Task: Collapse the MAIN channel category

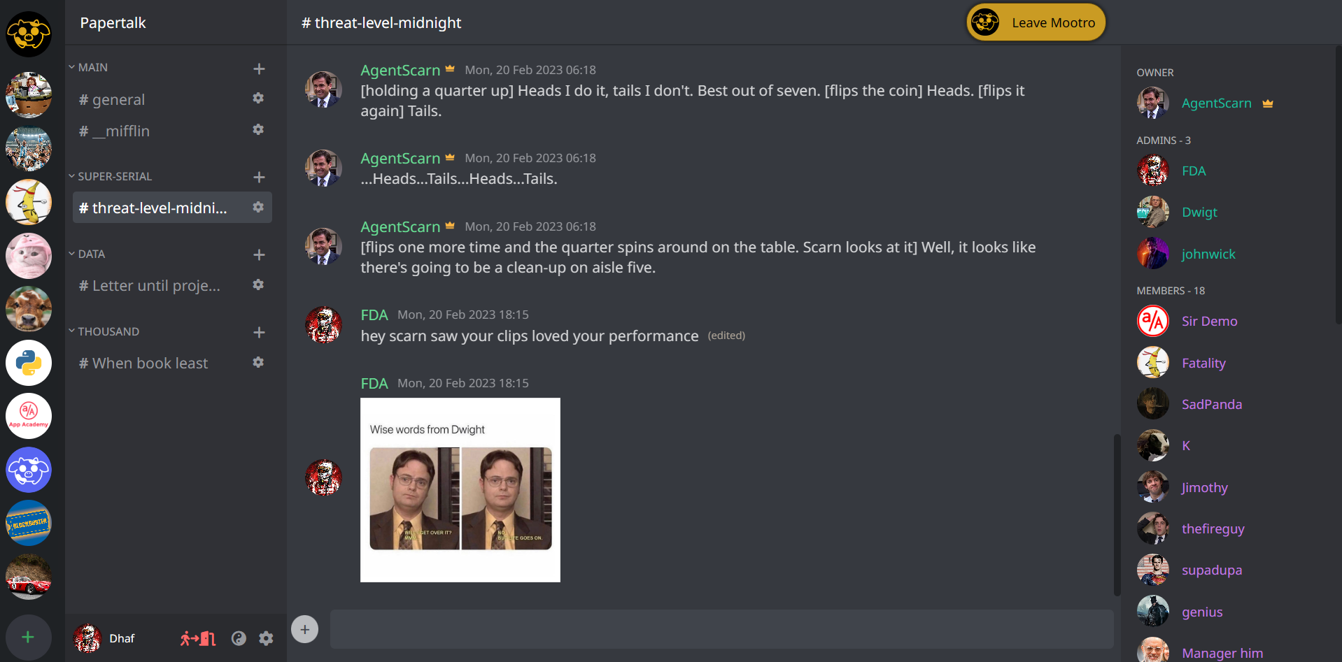Action: click(x=88, y=67)
